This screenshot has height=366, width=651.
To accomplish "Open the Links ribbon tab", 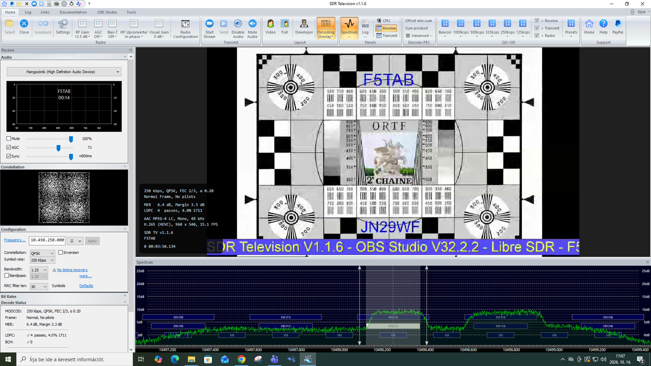I will pyautogui.click(x=45, y=12).
